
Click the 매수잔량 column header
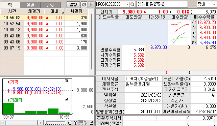[179, 17]
